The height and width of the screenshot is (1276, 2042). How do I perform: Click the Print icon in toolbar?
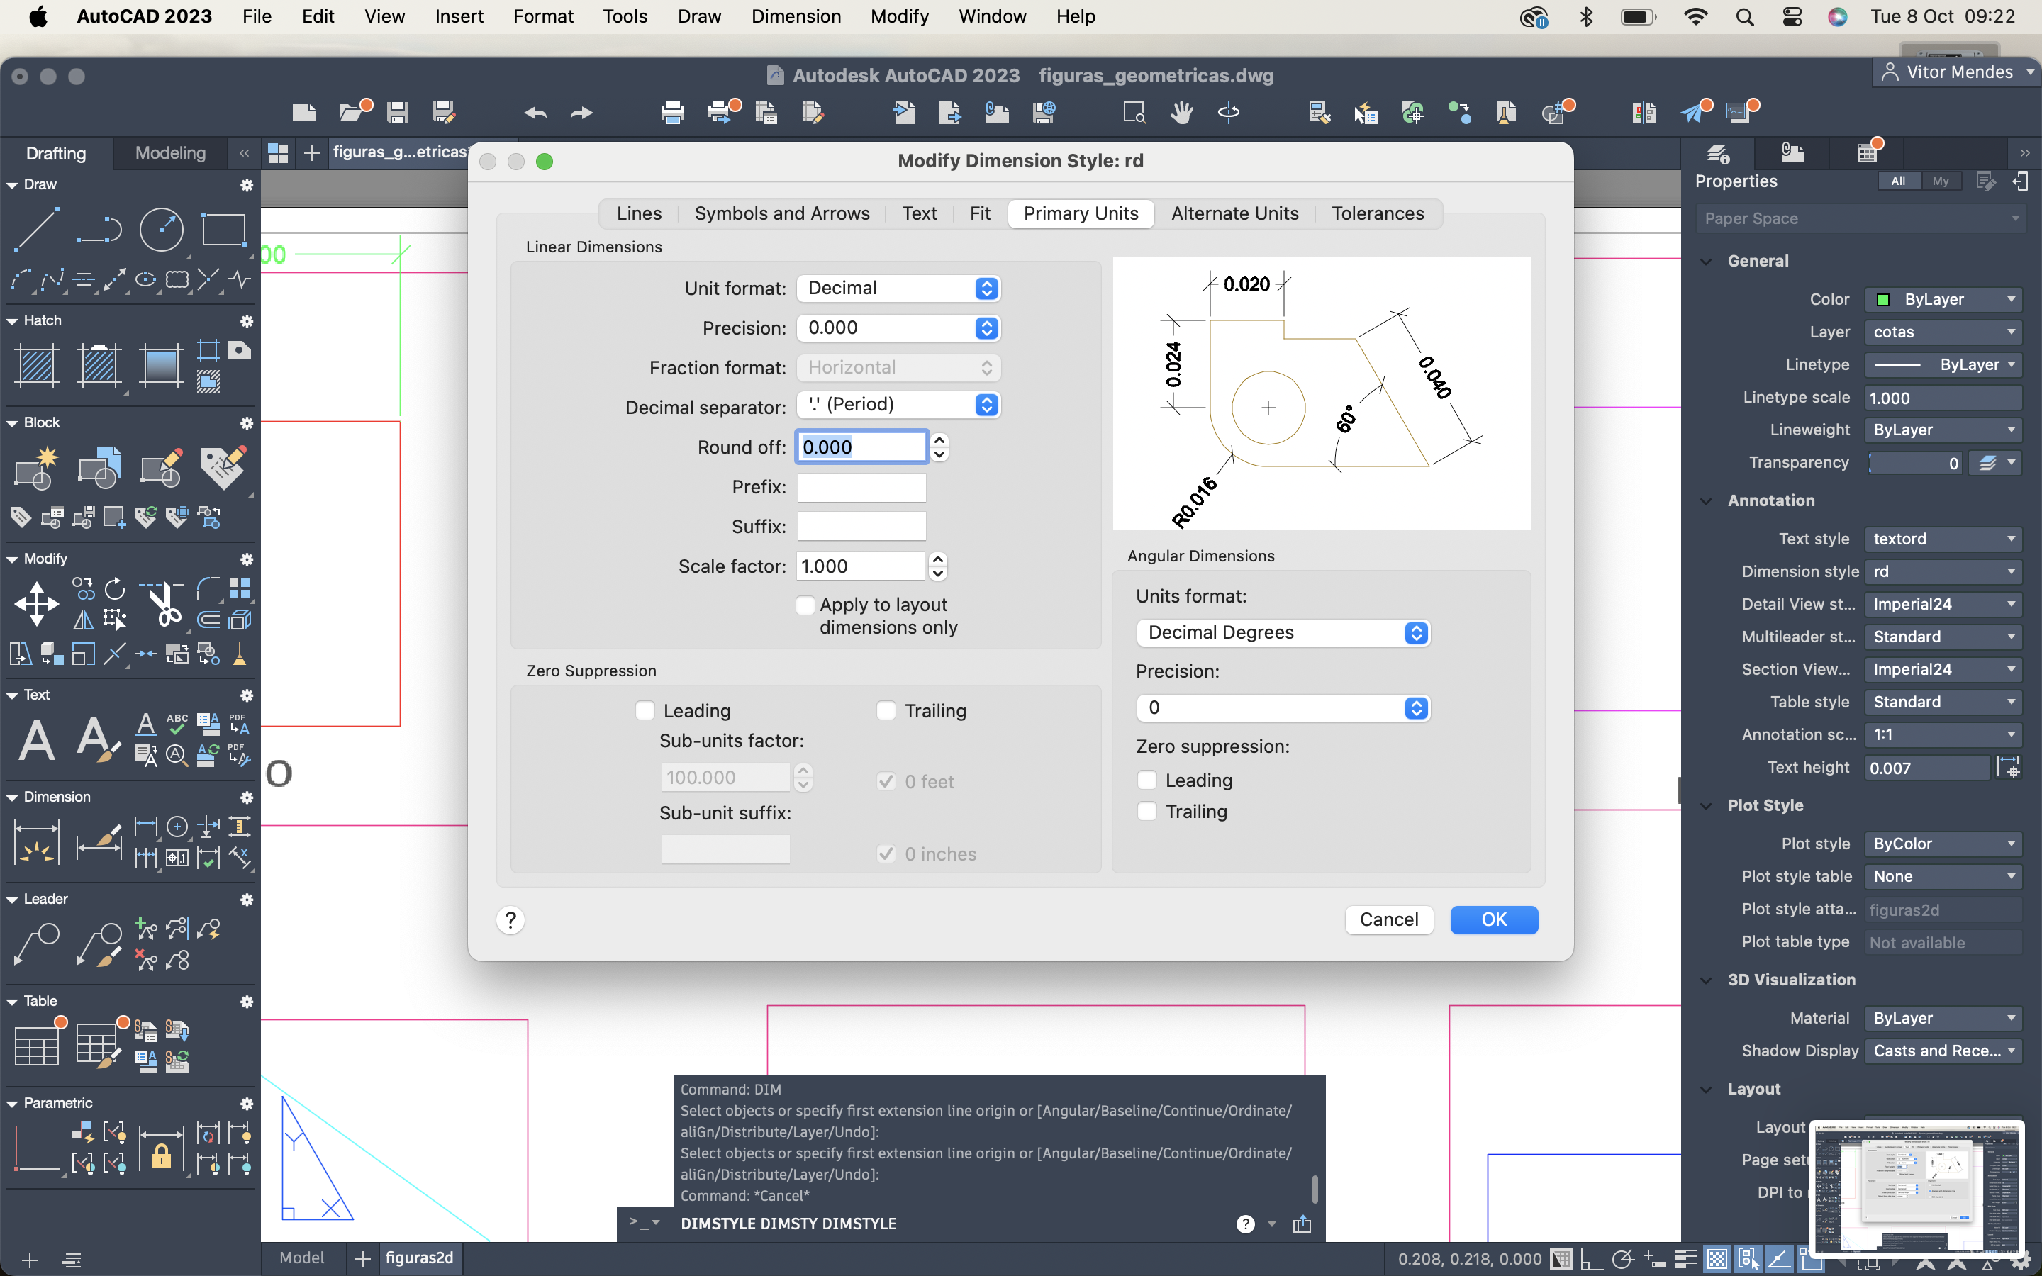(x=672, y=112)
